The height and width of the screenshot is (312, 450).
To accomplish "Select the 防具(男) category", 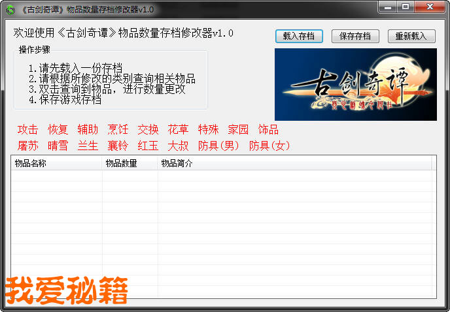I will [x=218, y=146].
